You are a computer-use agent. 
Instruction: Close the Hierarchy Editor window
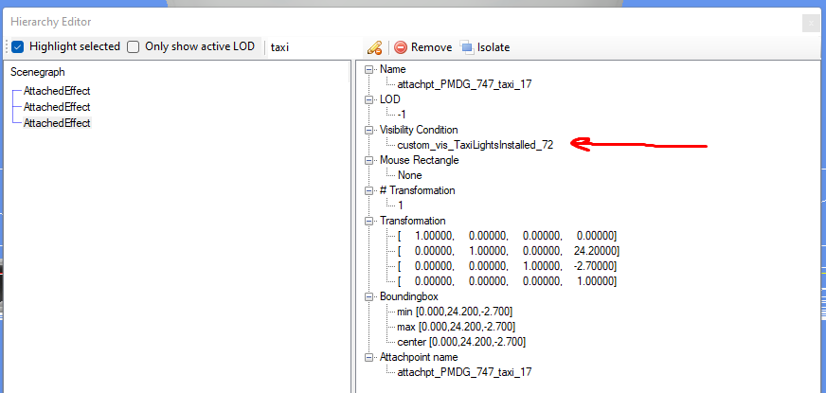point(811,23)
